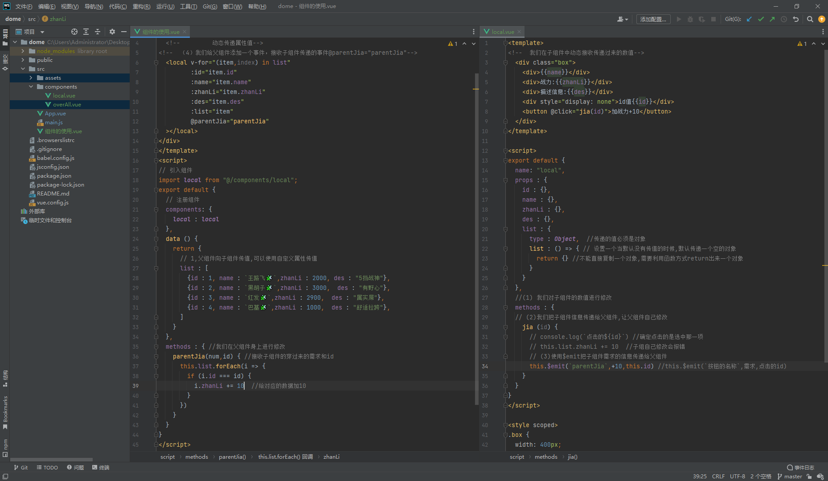
Task: Open the 运行(U) menu
Action: click(x=165, y=6)
